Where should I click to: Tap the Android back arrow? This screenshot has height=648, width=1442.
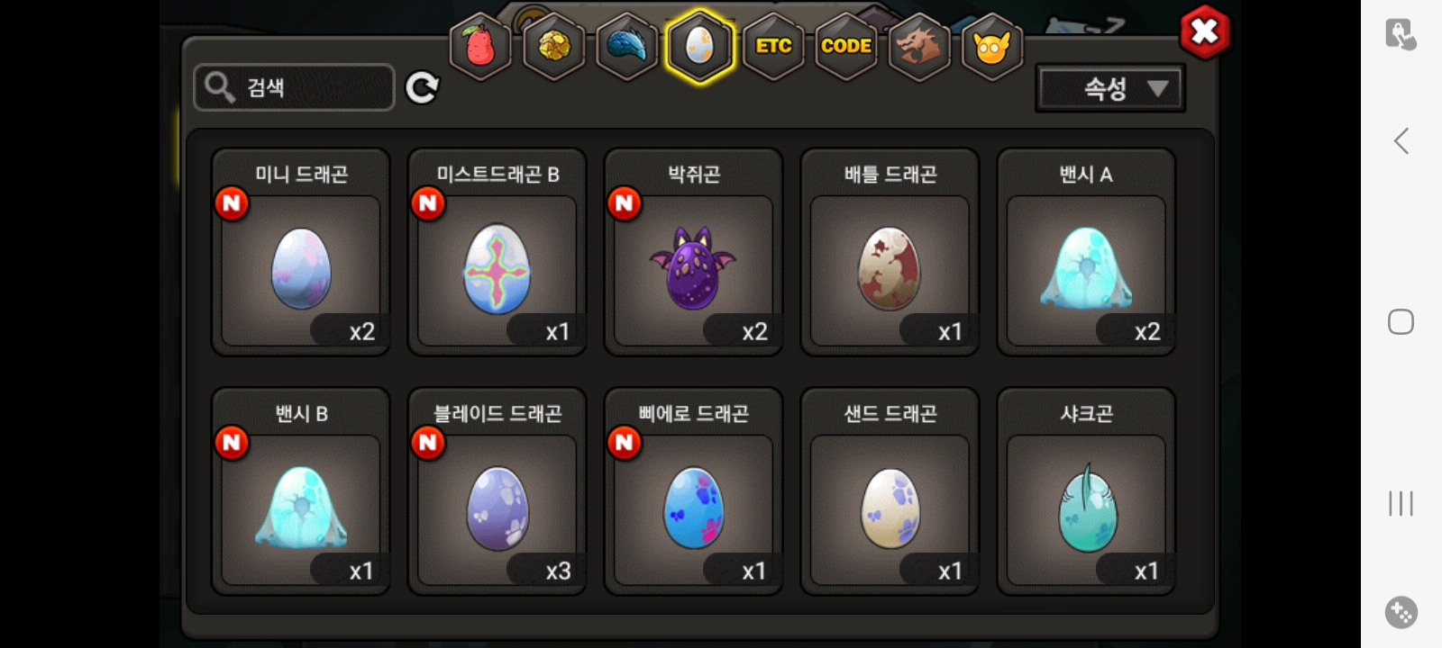[1401, 140]
